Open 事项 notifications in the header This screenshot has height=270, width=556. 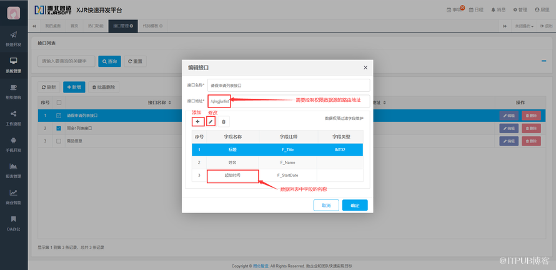[455, 10]
